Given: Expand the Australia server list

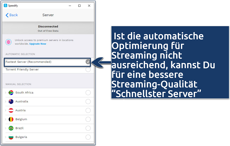Looking at the screenshot, I should click(5, 102).
